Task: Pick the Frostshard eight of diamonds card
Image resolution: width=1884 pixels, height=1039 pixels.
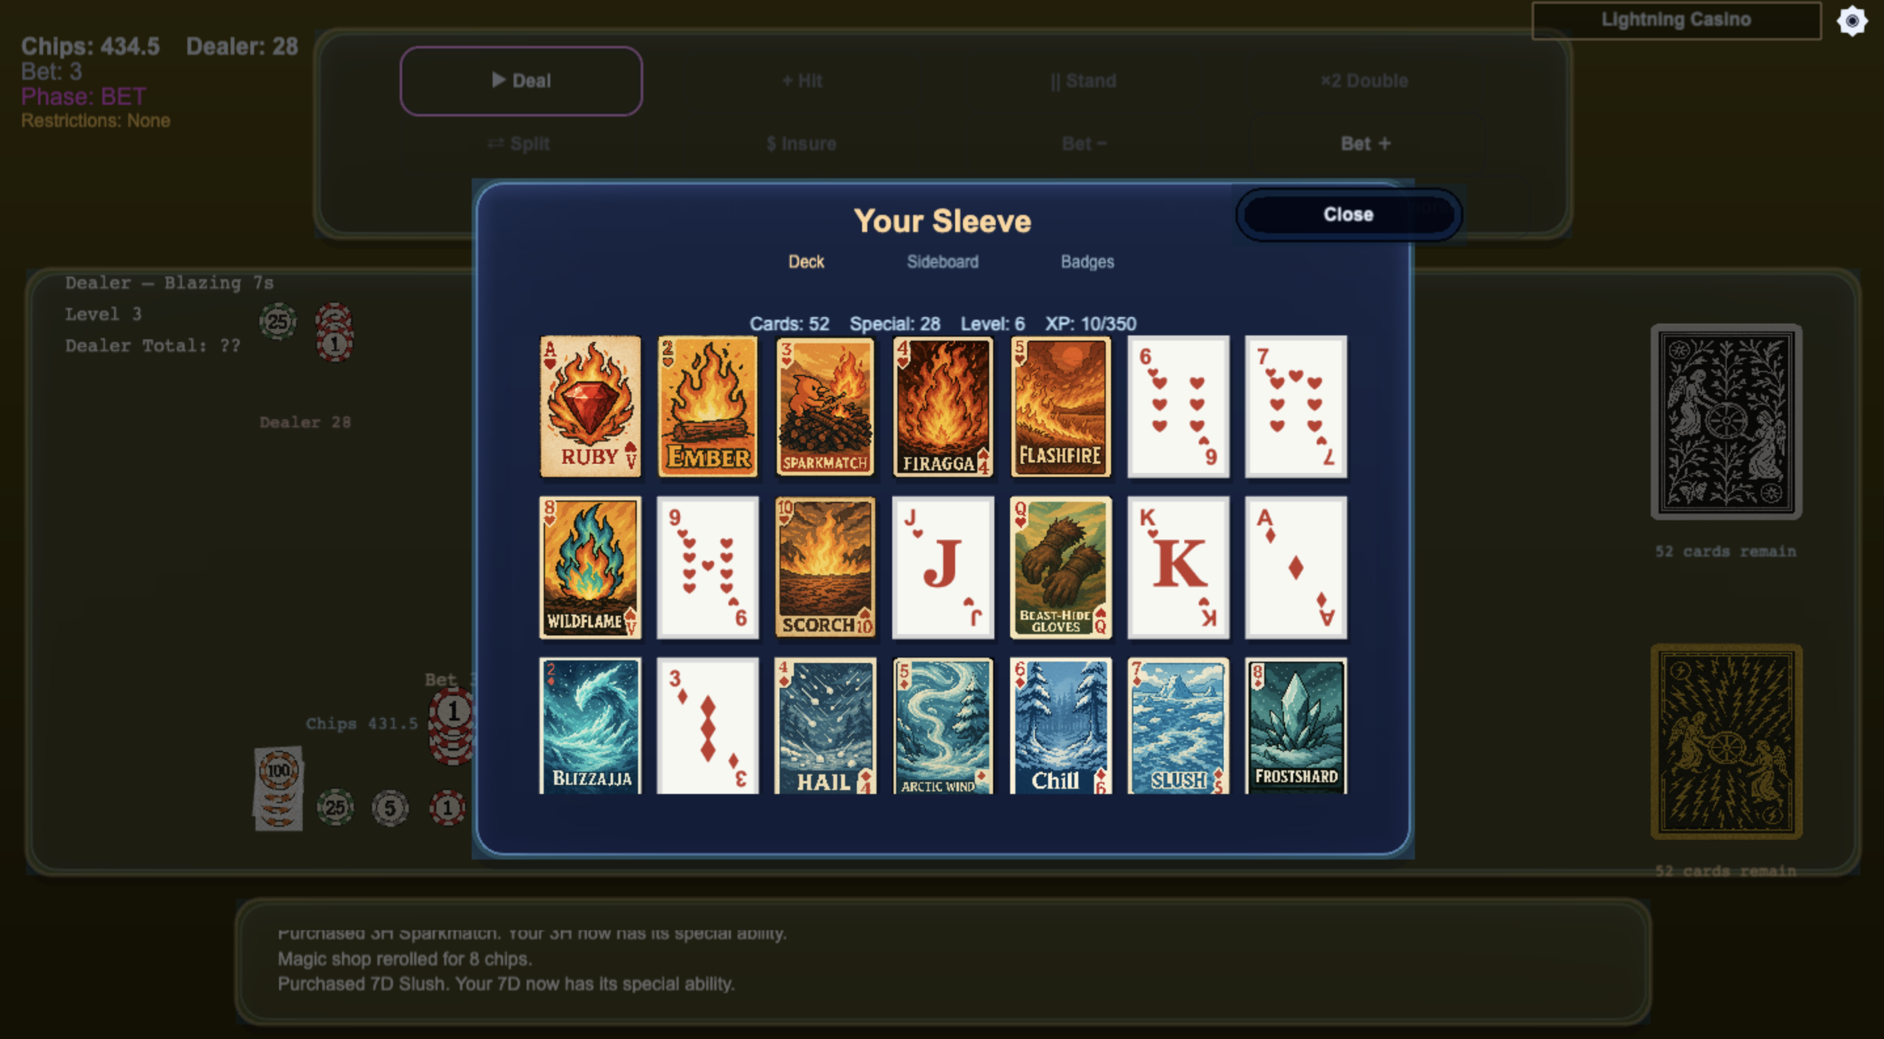Action: tap(1296, 725)
